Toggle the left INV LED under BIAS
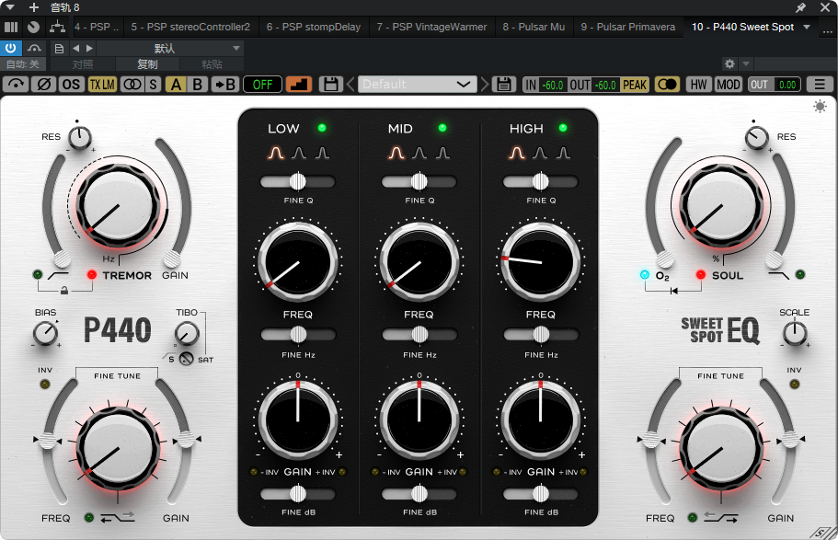This screenshot has height=540, width=838. click(x=45, y=384)
